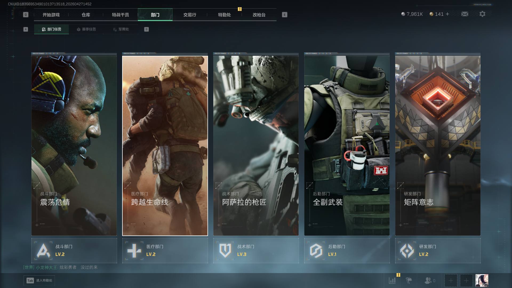Go to the 开始游戏 tab
The height and width of the screenshot is (288, 512).
click(x=51, y=15)
